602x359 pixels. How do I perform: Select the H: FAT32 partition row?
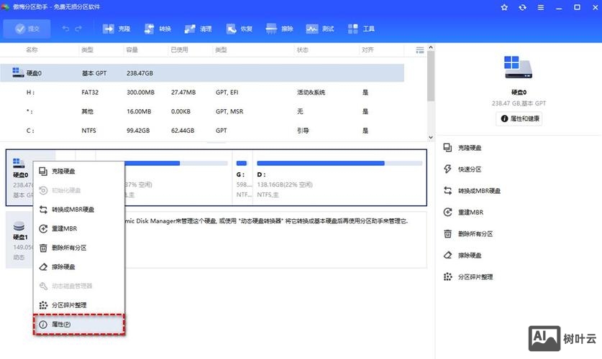[x=202, y=93]
